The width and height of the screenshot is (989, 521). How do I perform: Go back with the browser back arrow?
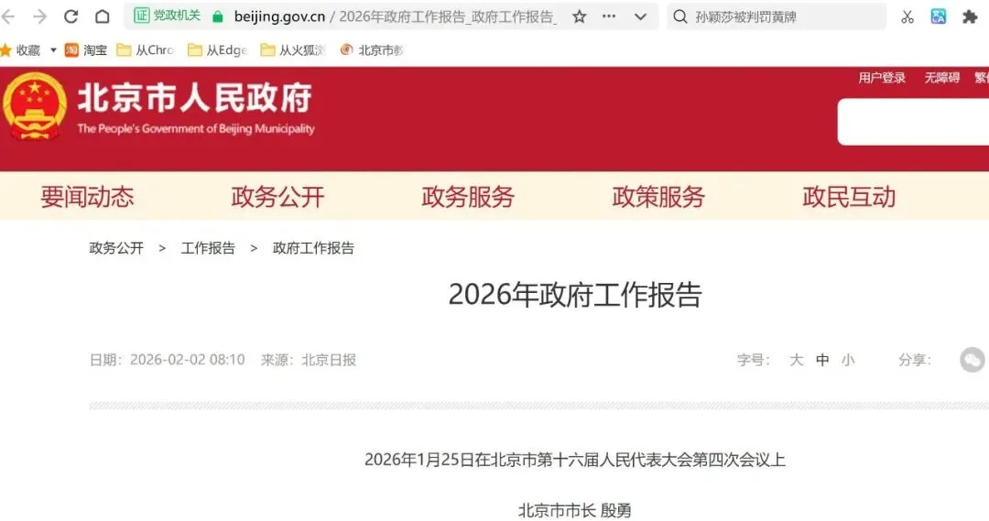point(8,16)
